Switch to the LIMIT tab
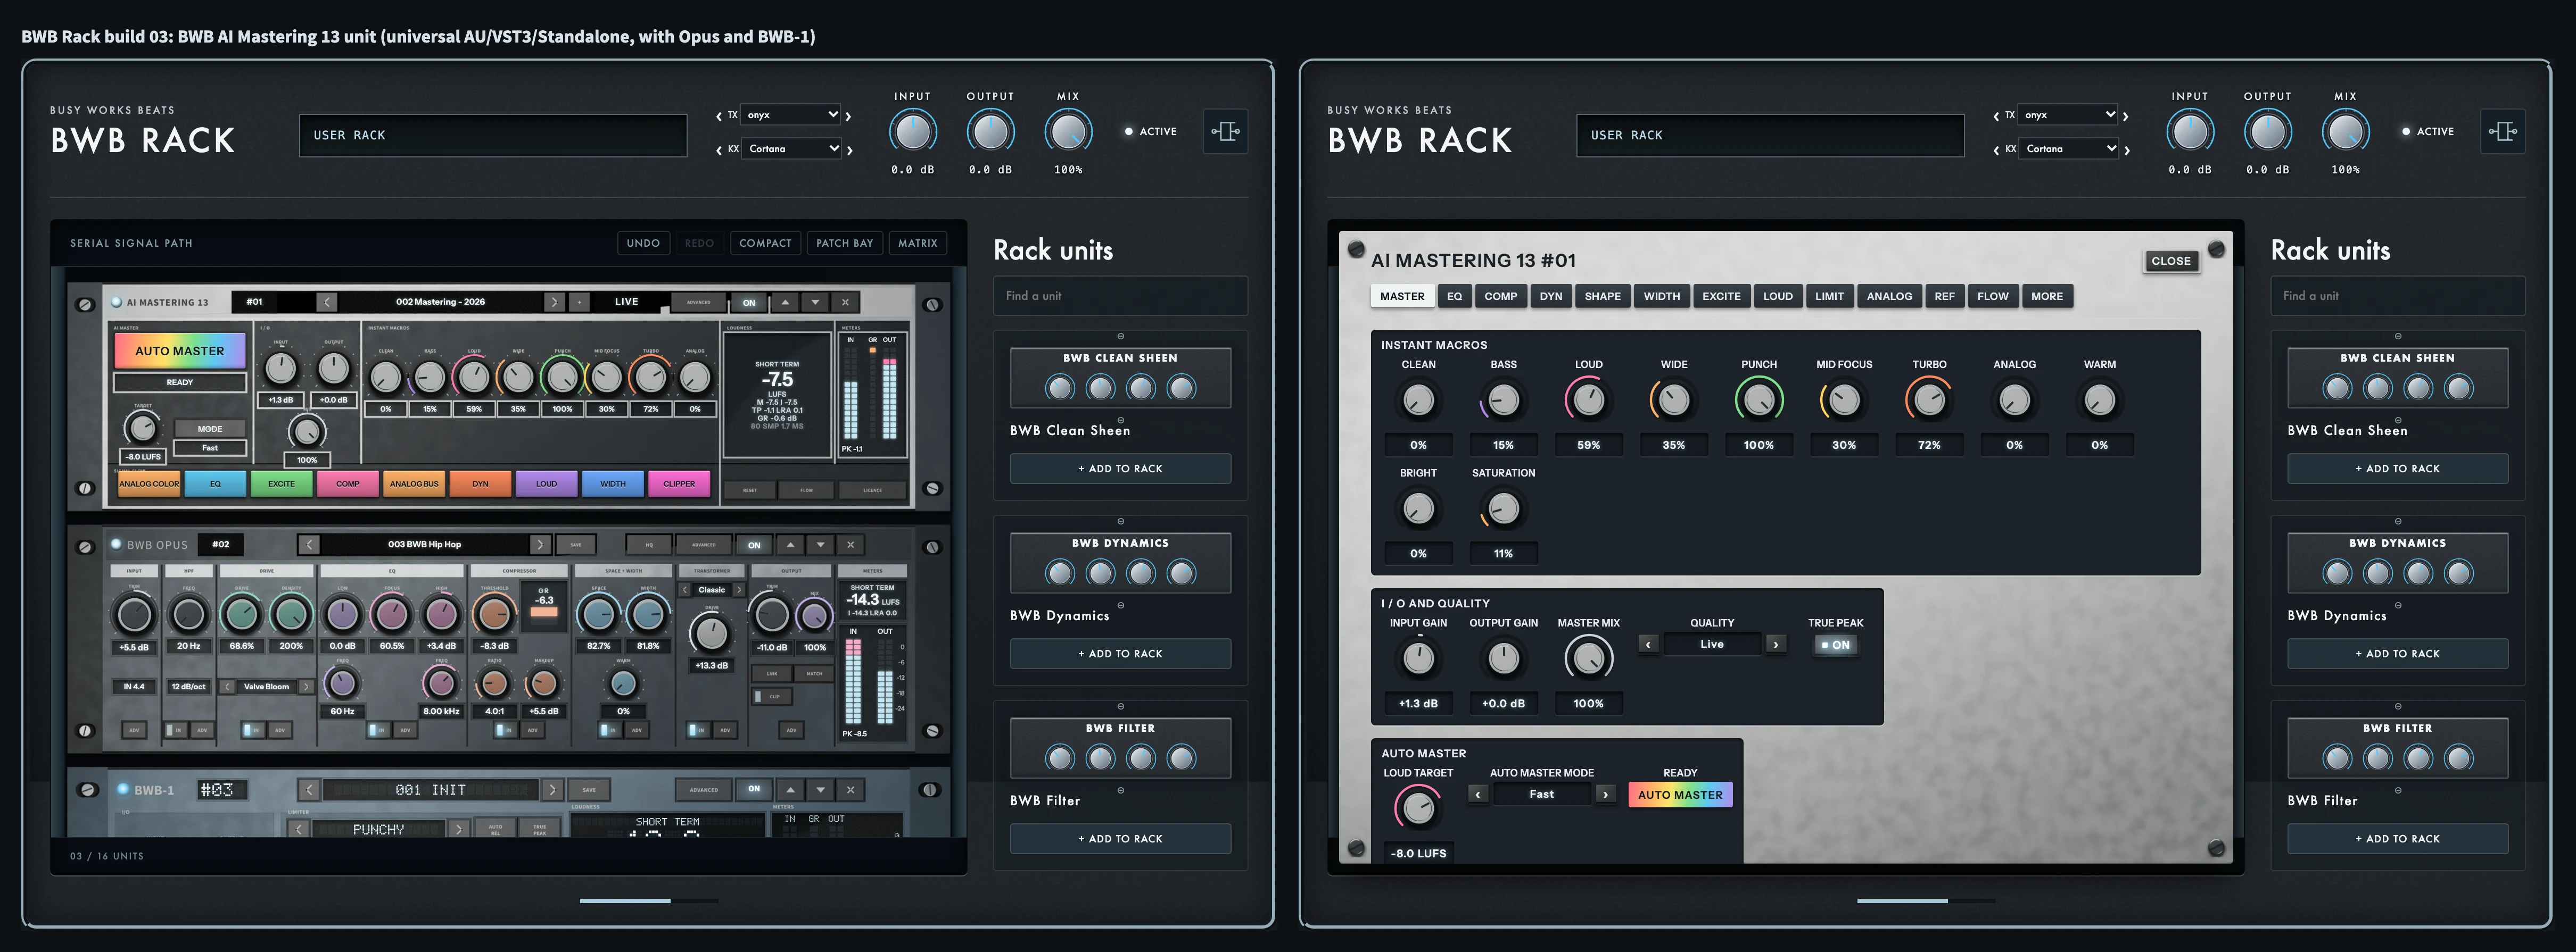 click(x=1829, y=297)
